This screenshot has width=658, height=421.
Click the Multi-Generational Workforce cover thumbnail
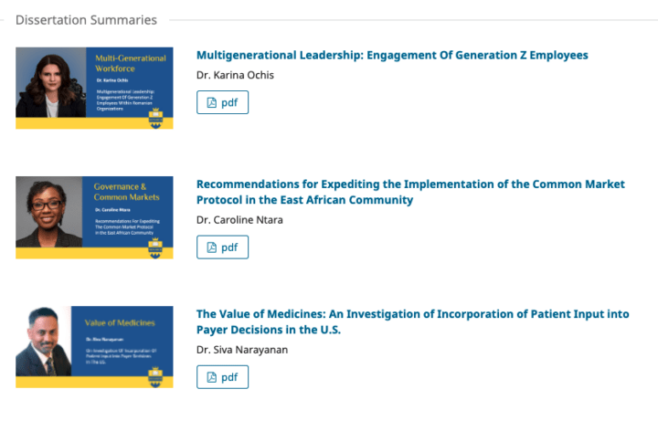94,88
